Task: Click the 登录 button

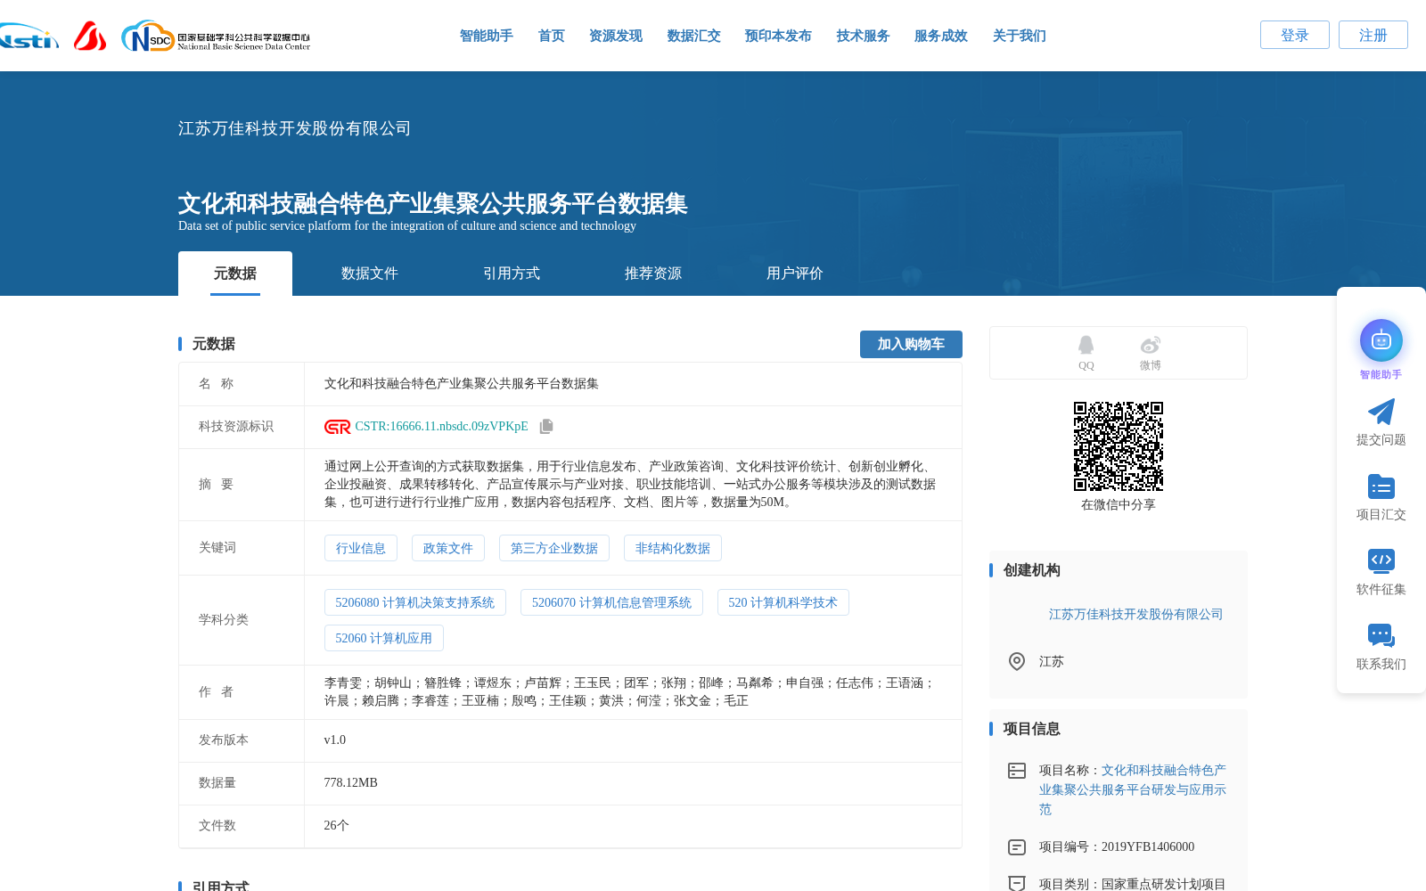Action: coord(1295,35)
